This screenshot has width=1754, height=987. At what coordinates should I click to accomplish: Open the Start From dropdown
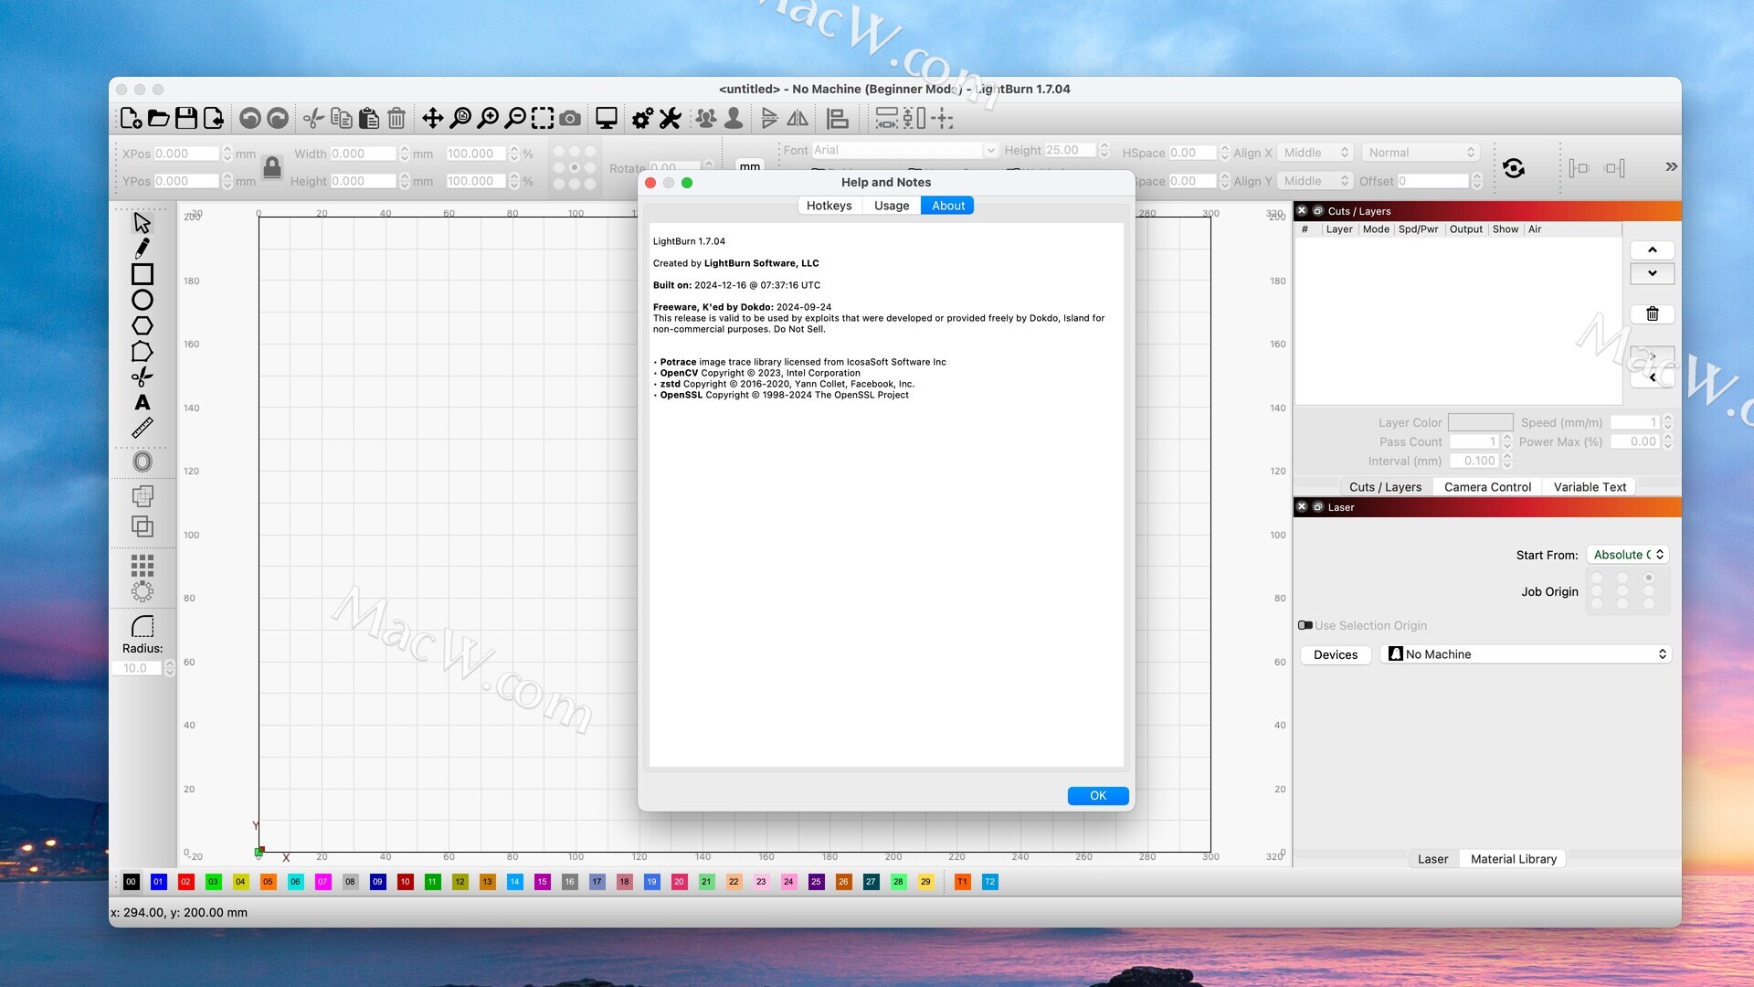point(1628,555)
